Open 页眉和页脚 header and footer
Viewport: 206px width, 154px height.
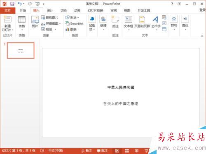pos(142,22)
